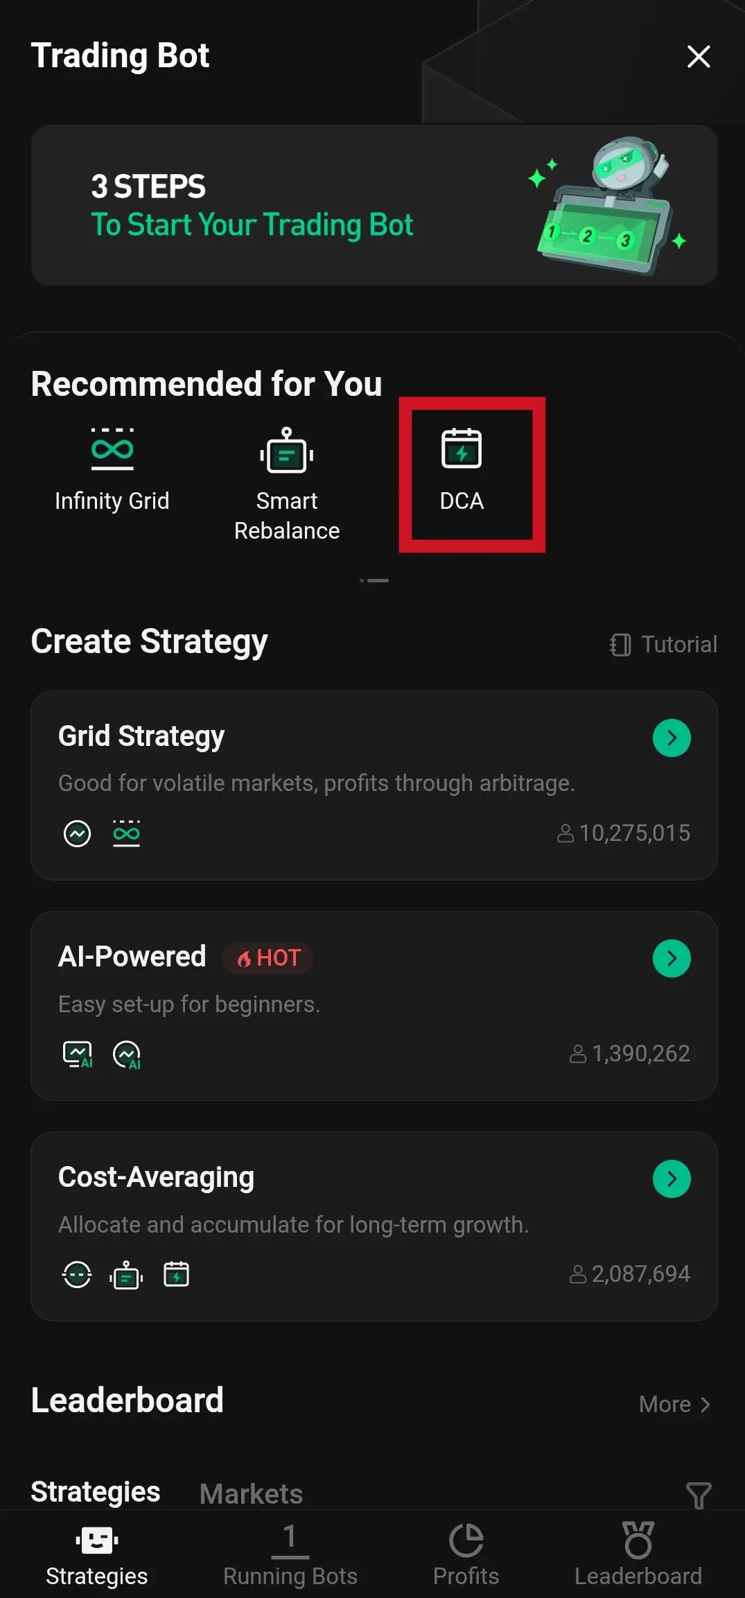Open the Infinity Grid bot icon

click(x=112, y=449)
